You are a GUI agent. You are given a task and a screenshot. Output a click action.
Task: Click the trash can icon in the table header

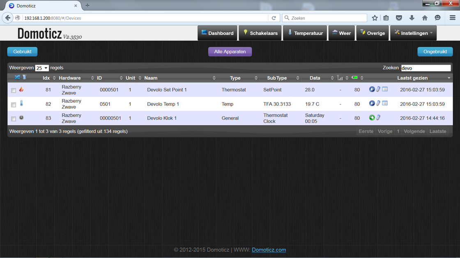(x=24, y=77)
